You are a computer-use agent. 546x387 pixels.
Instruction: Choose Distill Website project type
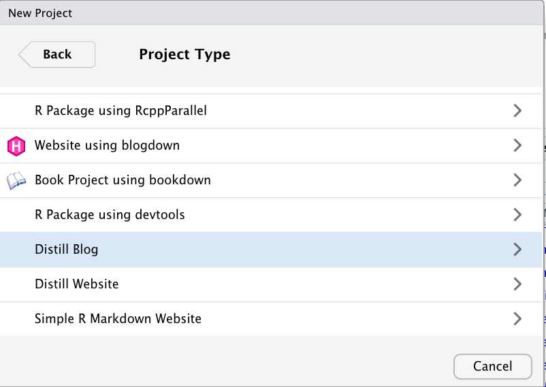tap(271, 284)
